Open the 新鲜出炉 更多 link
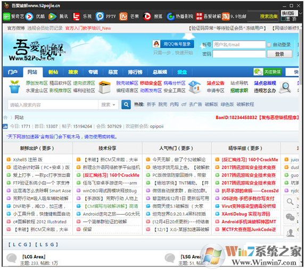305x270 pixels. pyautogui.click(x=47, y=148)
